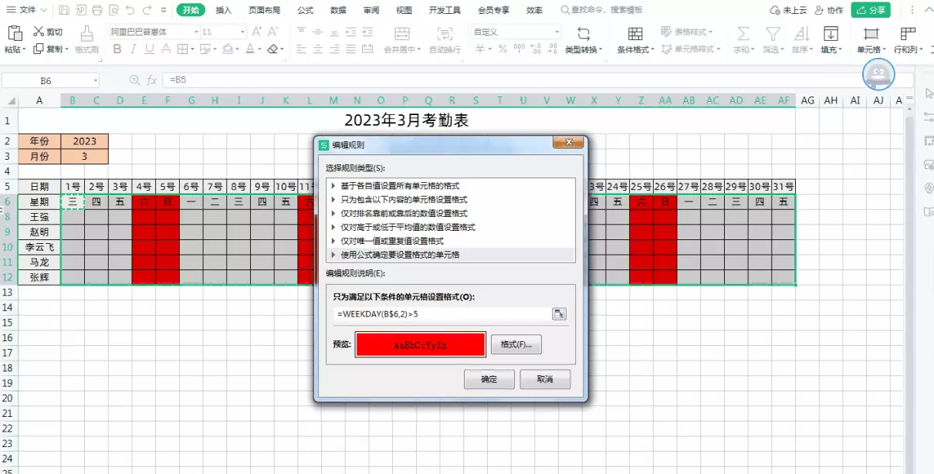Click the green Share (分享) button

coord(871,10)
